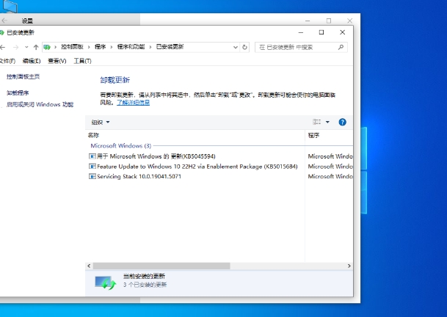Screen dimensions: 447x317
Task: Open the 工具(T) menu
Action: [x=82, y=61]
